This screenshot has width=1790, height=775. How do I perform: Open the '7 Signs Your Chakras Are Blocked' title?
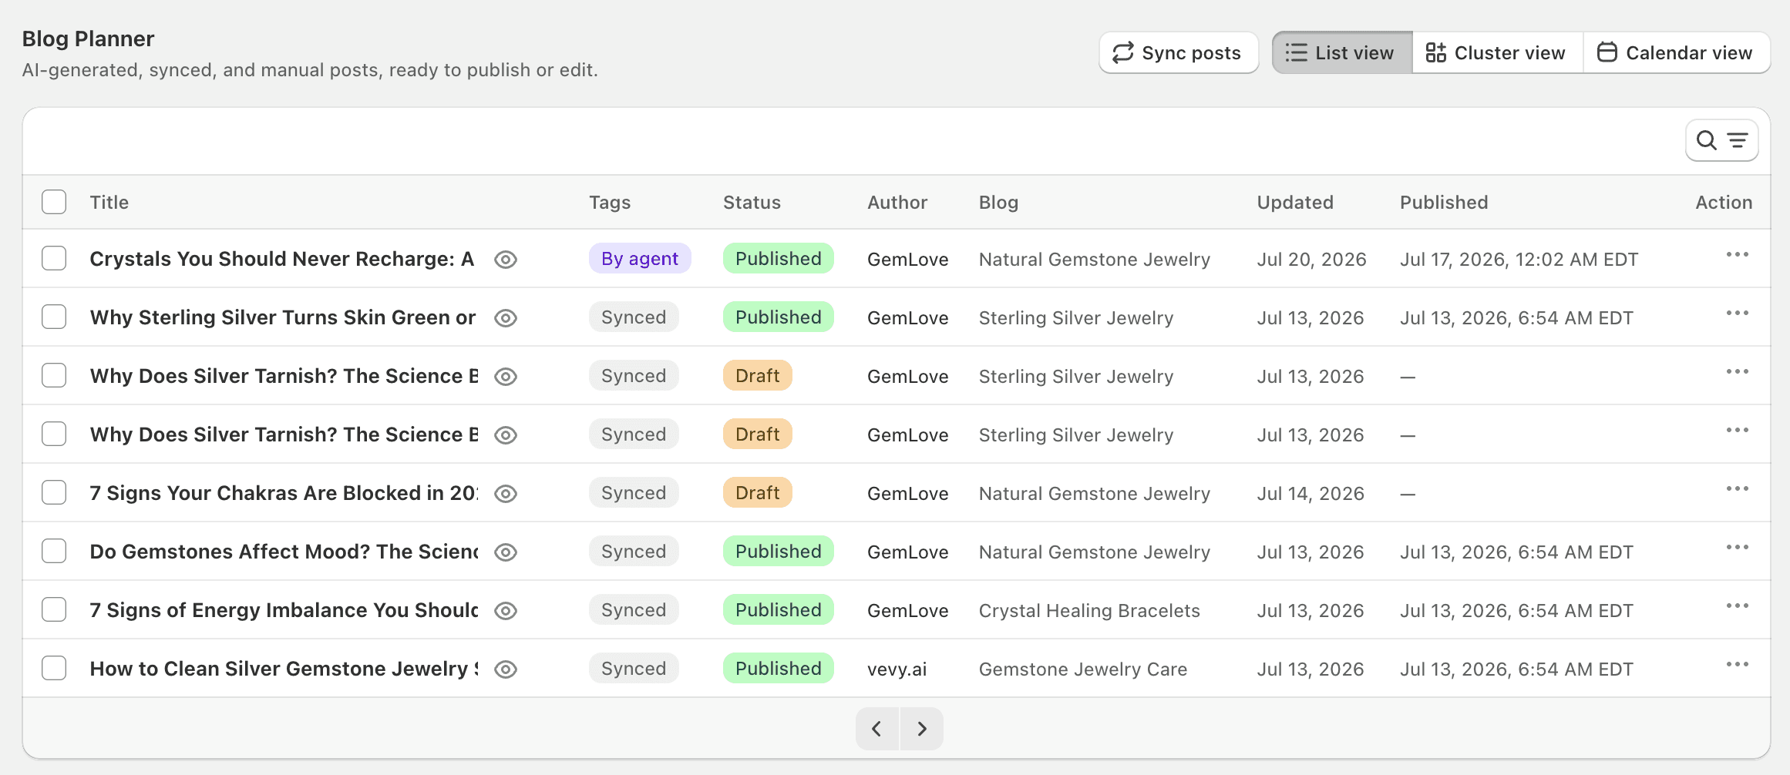(284, 493)
